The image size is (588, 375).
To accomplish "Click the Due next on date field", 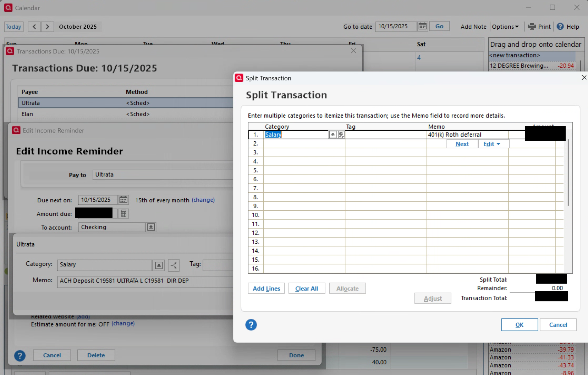I will [98, 200].
